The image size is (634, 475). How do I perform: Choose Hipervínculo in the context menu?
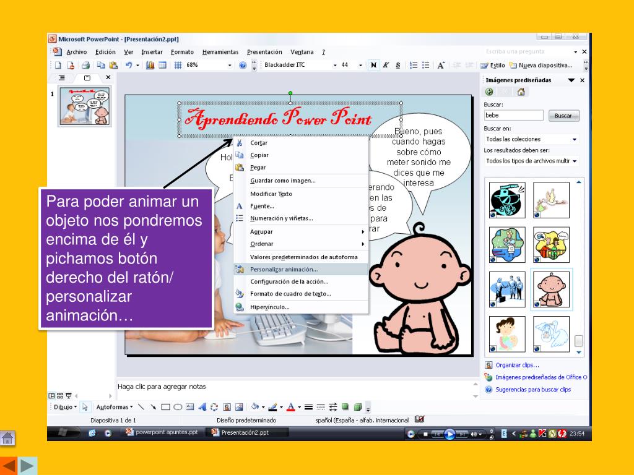(x=301, y=307)
